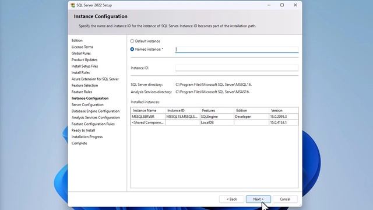Click the Features column header
Screen dimensions: 373x210
tap(217, 110)
